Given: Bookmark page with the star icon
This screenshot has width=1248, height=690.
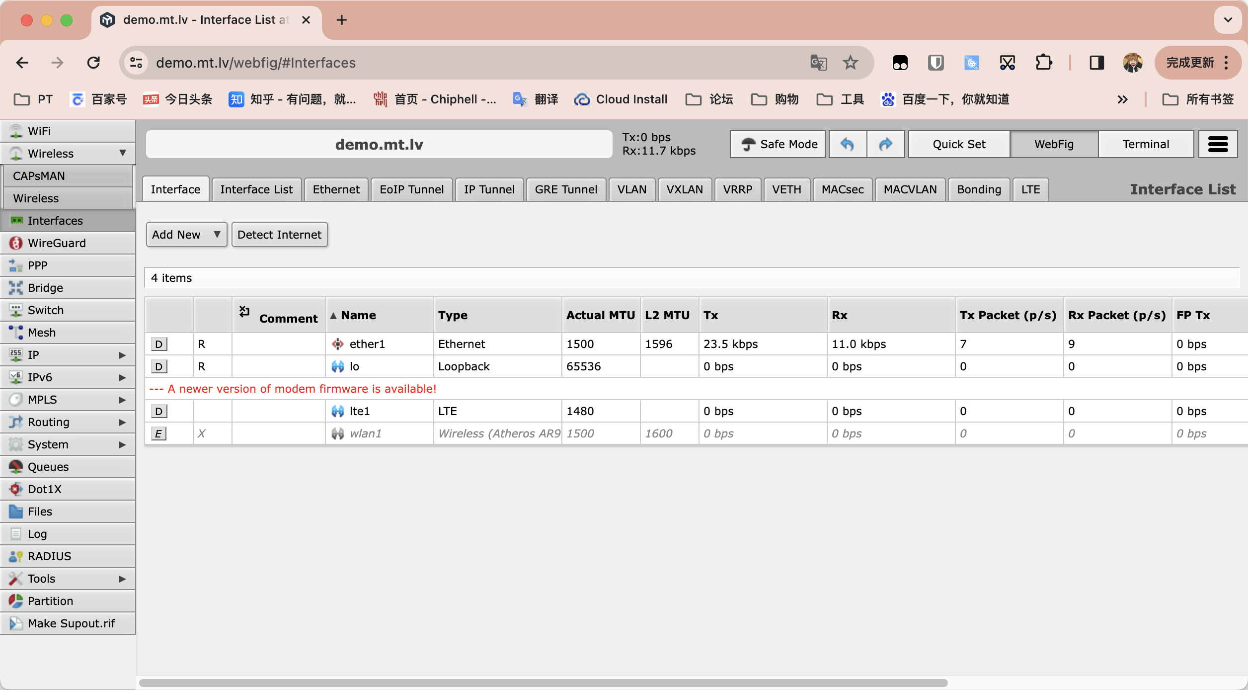Looking at the screenshot, I should point(850,63).
